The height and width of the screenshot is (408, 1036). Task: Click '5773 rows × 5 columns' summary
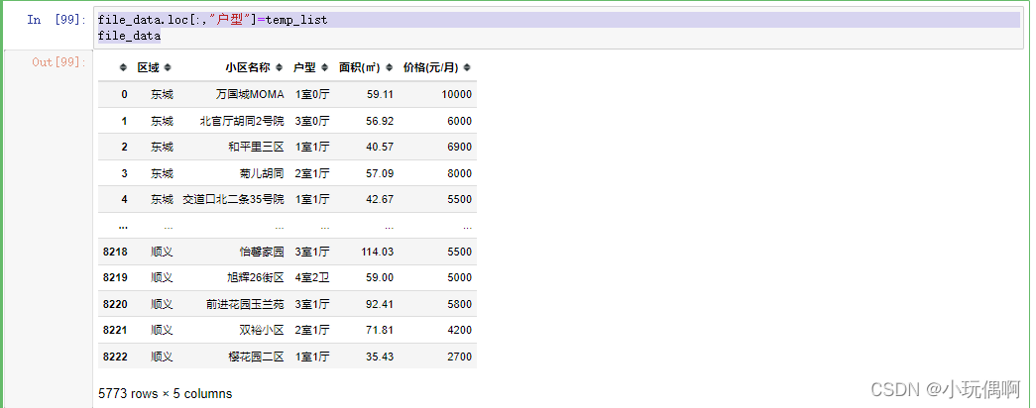pyautogui.click(x=166, y=393)
